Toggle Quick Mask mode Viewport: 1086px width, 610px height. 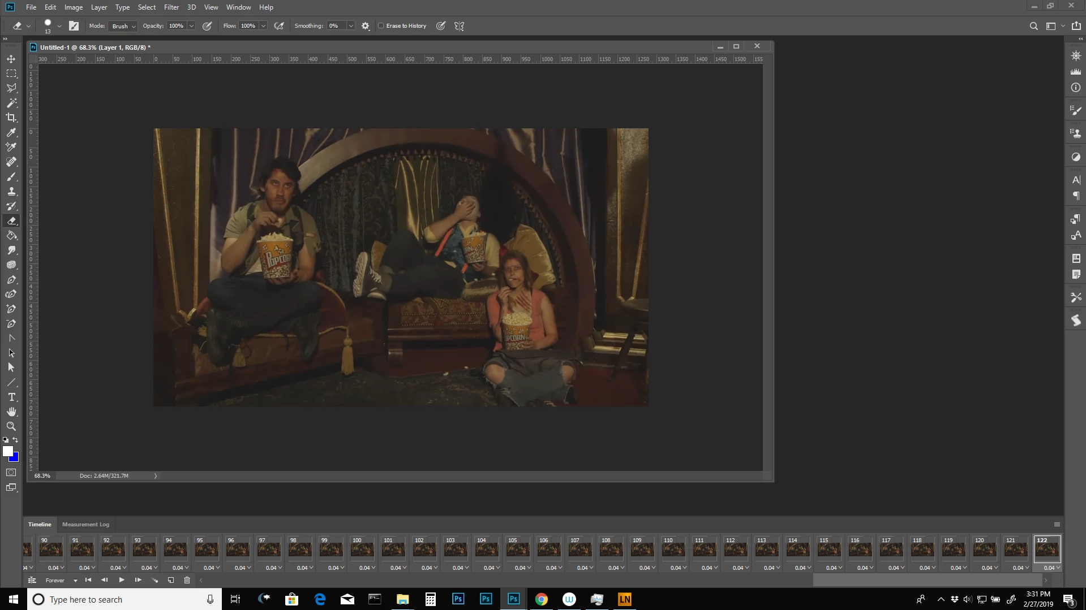(11, 473)
